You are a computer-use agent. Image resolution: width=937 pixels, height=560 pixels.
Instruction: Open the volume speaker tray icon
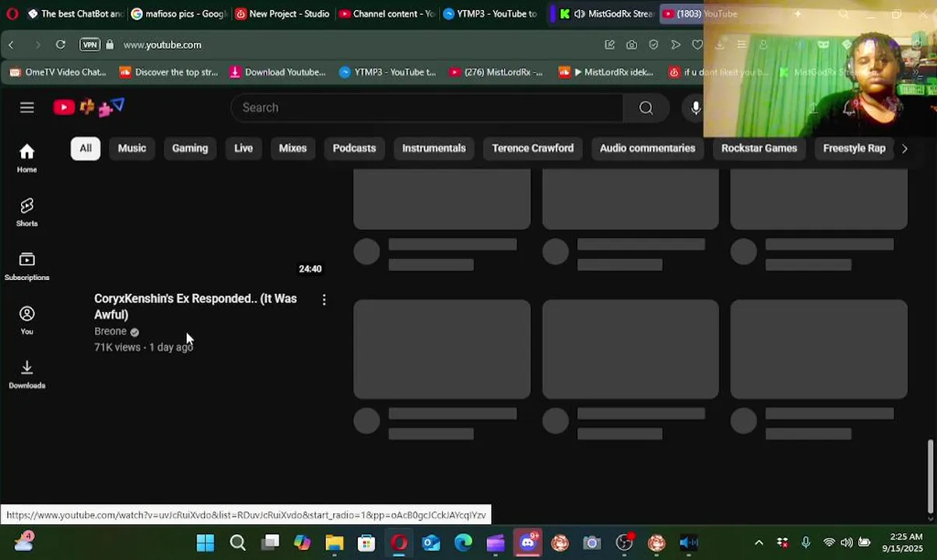(846, 543)
